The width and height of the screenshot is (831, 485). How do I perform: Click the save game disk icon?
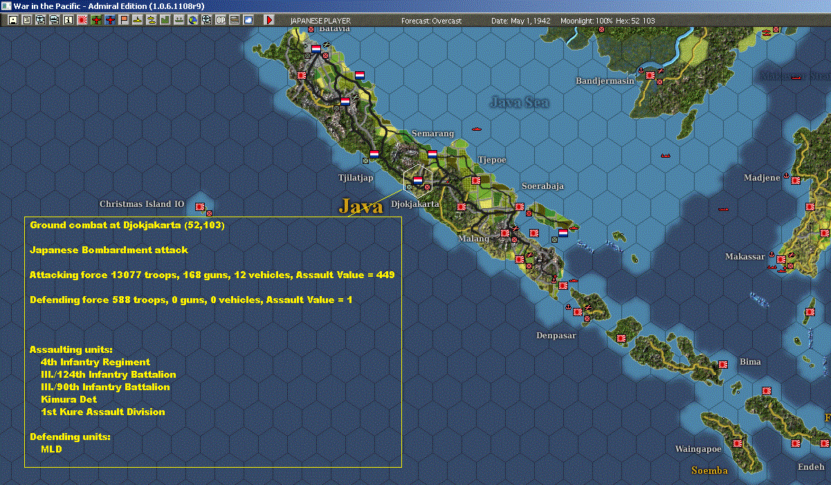(12, 20)
